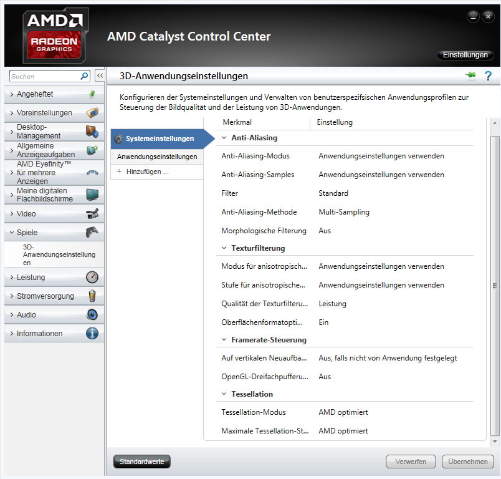Click the Audio speaker icon

[92, 314]
